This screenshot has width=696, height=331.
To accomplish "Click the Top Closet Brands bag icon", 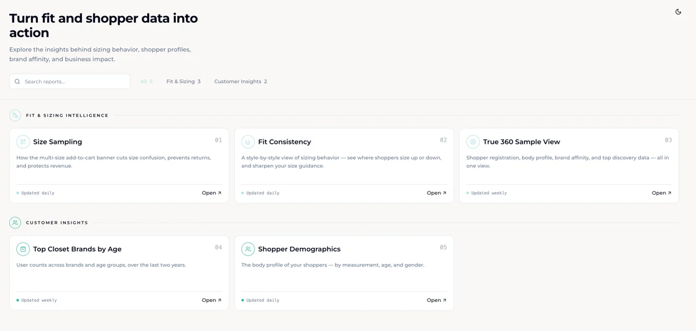I will pyautogui.click(x=23, y=249).
